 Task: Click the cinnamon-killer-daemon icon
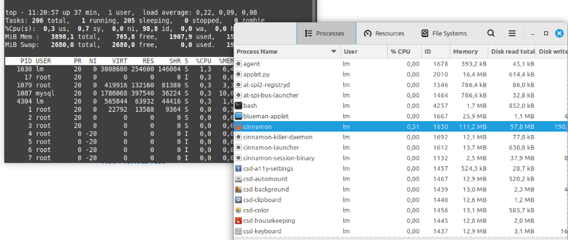click(x=239, y=137)
